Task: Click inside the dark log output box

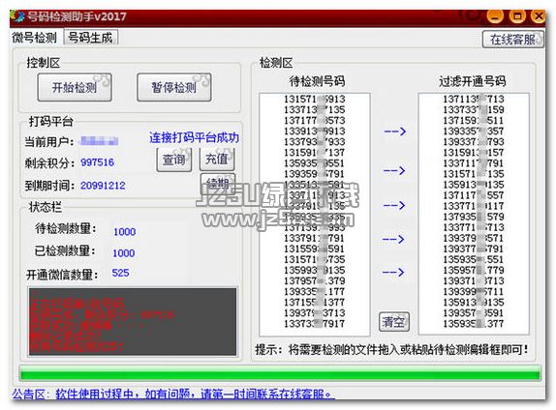Action: tap(133, 321)
